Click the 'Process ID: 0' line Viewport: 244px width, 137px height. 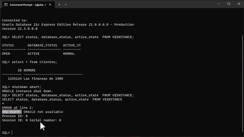tap(15, 116)
